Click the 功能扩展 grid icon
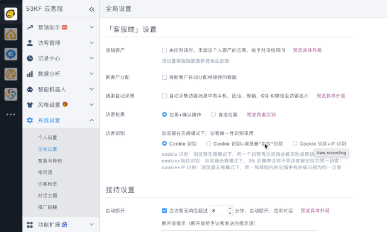This screenshot has height=232, width=387. click(30, 225)
